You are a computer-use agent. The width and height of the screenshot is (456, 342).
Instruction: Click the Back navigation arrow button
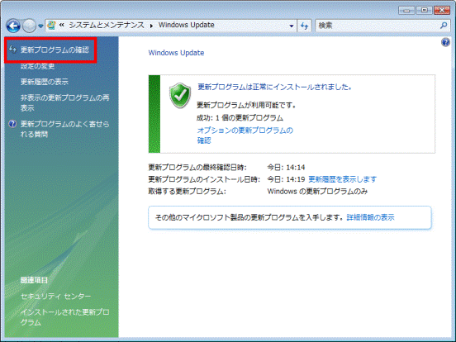(13, 26)
